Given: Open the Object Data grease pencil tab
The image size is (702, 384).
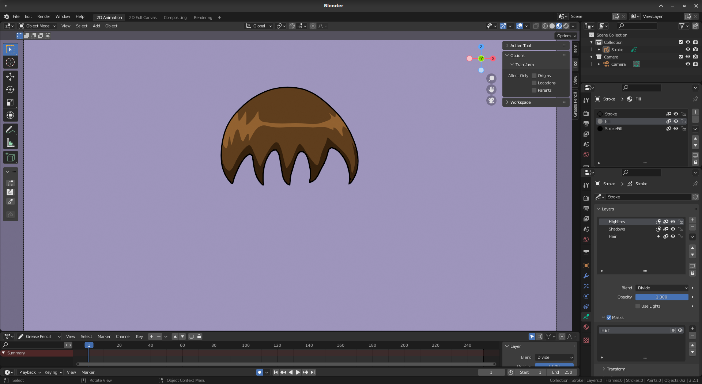Looking at the screenshot, I should click(586, 317).
